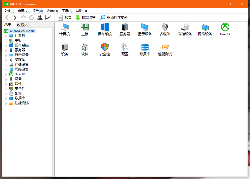Click the user profile icon in toolbar
The image size is (250, 179).
(40, 18)
